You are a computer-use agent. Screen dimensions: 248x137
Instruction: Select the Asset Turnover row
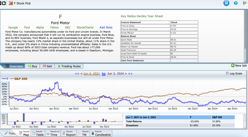point(159,50)
